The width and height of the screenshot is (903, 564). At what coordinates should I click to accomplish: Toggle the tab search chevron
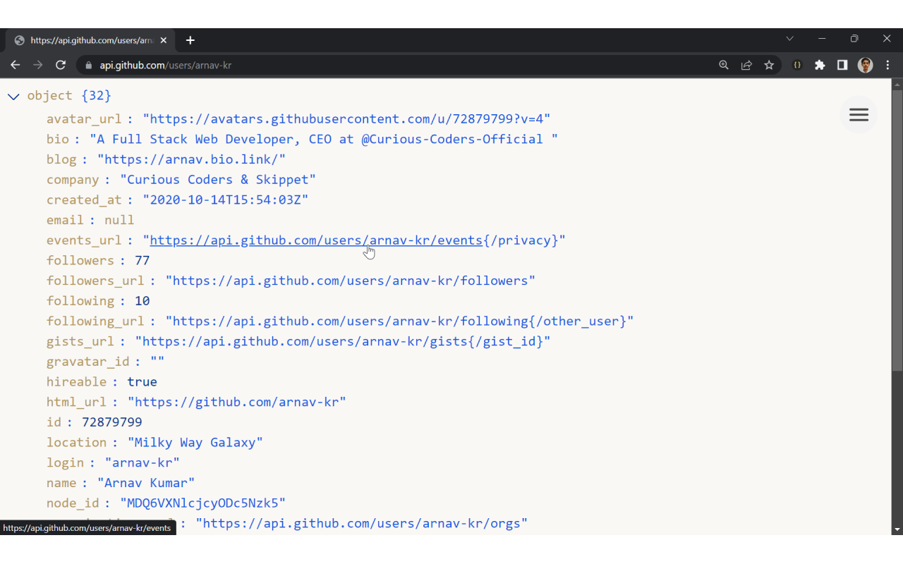click(x=789, y=39)
